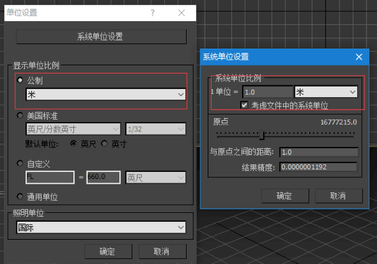Image resolution: width=377 pixels, height=264 pixels.
Task: Open the 公制 unit dropdown showing 米
Action: click(106, 94)
